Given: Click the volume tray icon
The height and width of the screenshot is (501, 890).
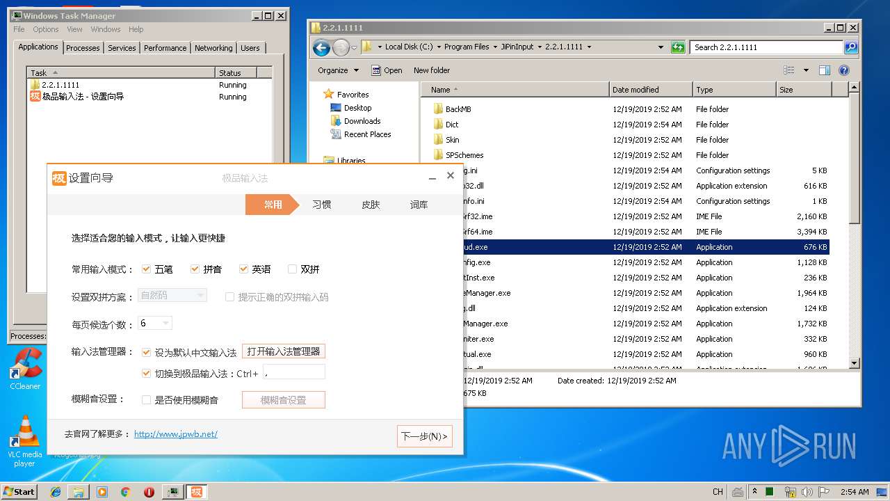Looking at the screenshot, I should point(807,491).
